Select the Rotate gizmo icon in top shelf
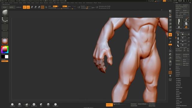This screenshot has width=192, height=108. coord(39,7)
